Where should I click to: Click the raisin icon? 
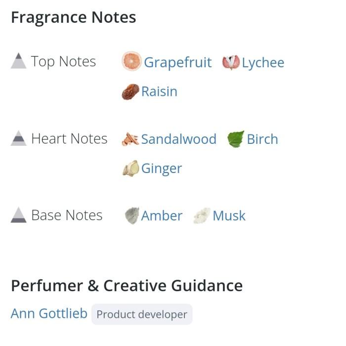tap(130, 92)
